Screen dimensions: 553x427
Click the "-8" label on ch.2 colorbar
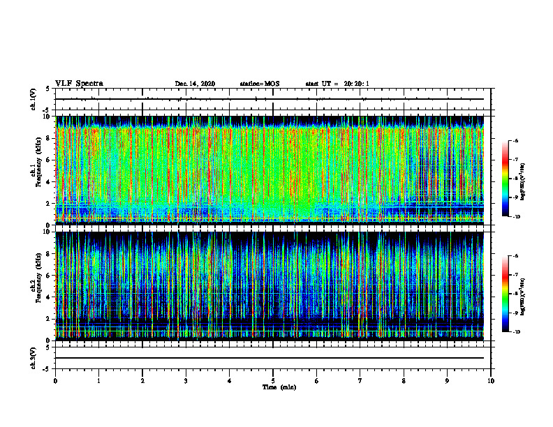tap(515, 294)
